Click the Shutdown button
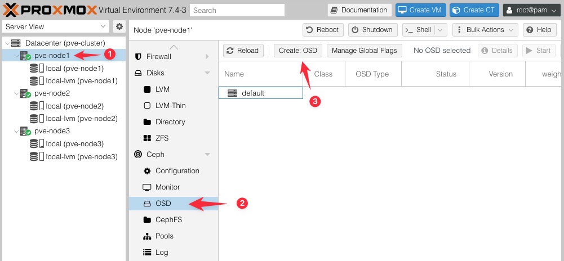The height and width of the screenshot is (261, 564). (x=372, y=30)
